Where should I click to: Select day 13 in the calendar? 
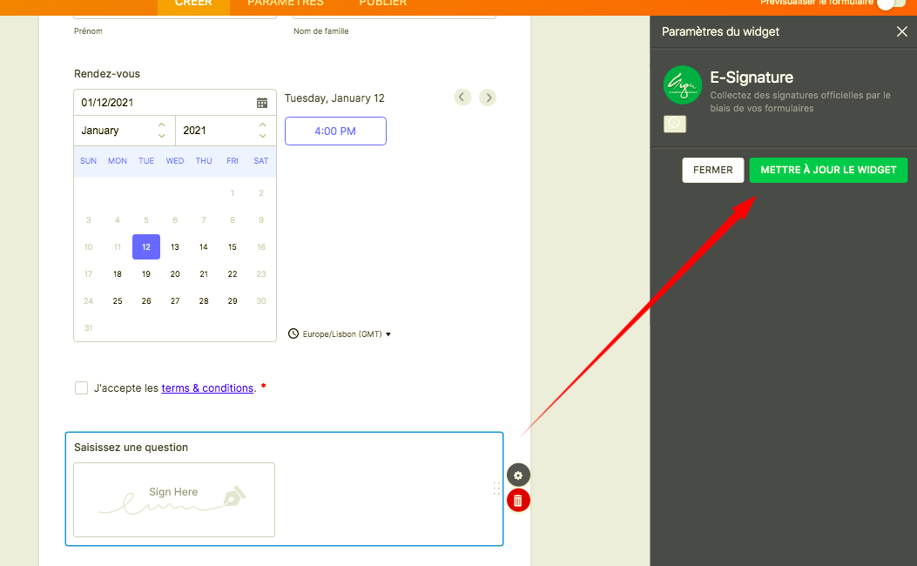[x=175, y=246]
